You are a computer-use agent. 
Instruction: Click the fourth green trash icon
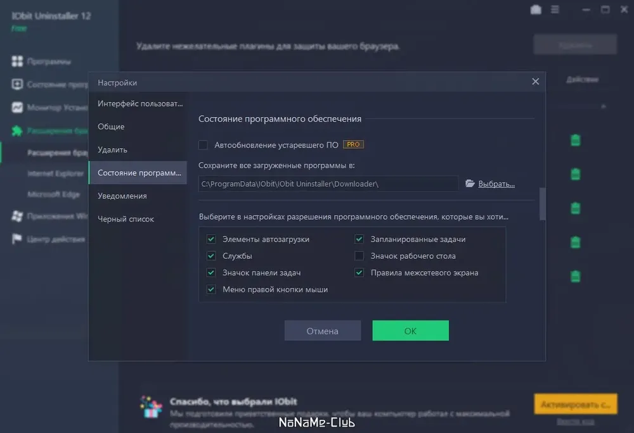click(576, 242)
